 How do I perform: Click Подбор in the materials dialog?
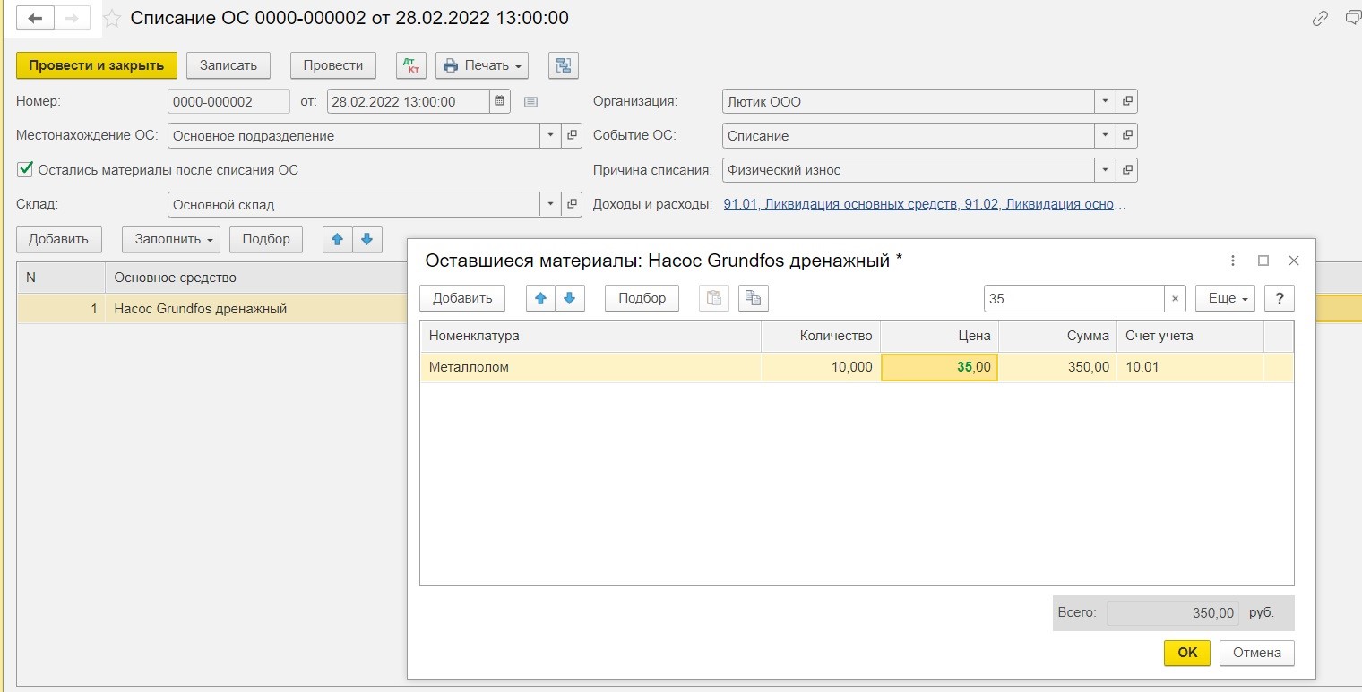tap(642, 298)
